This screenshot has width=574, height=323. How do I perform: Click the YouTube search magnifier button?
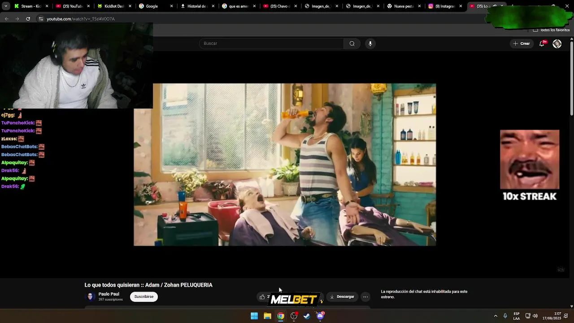[352, 44]
